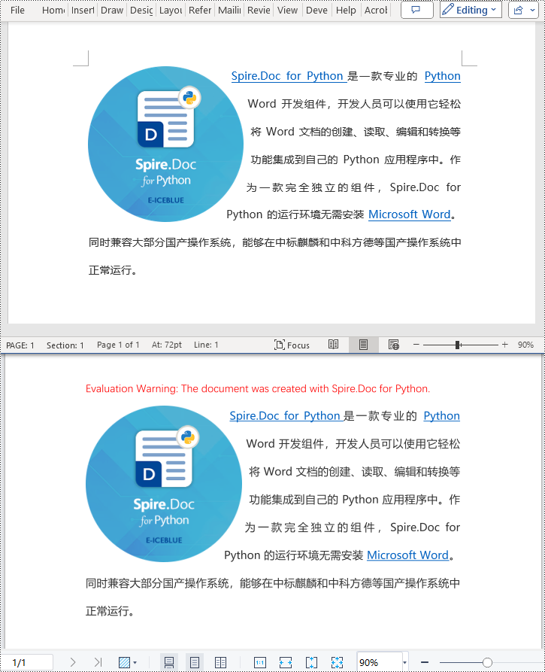
Task: Open the Design ribbon tab
Action: pos(141,10)
